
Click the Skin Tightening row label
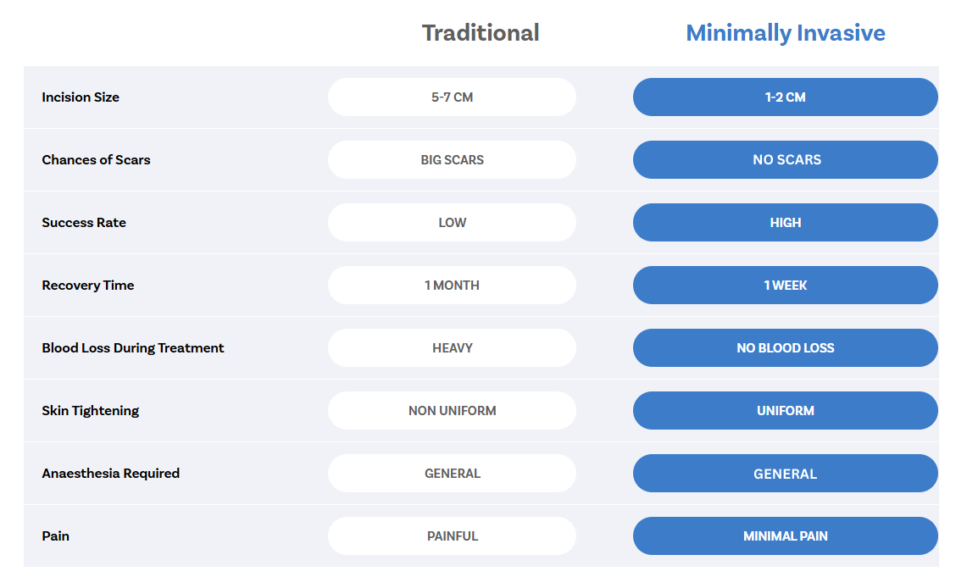point(90,411)
